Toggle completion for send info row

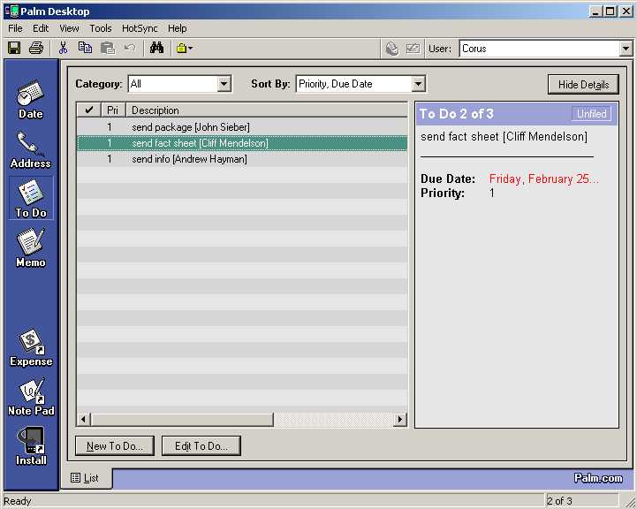coord(89,159)
